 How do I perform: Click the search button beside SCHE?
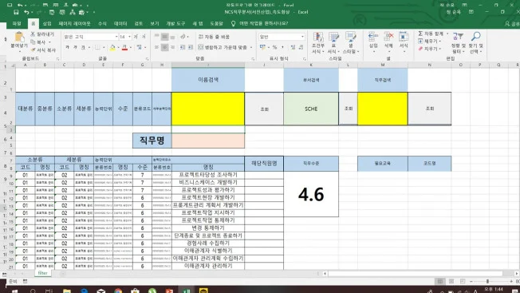pos(349,109)
